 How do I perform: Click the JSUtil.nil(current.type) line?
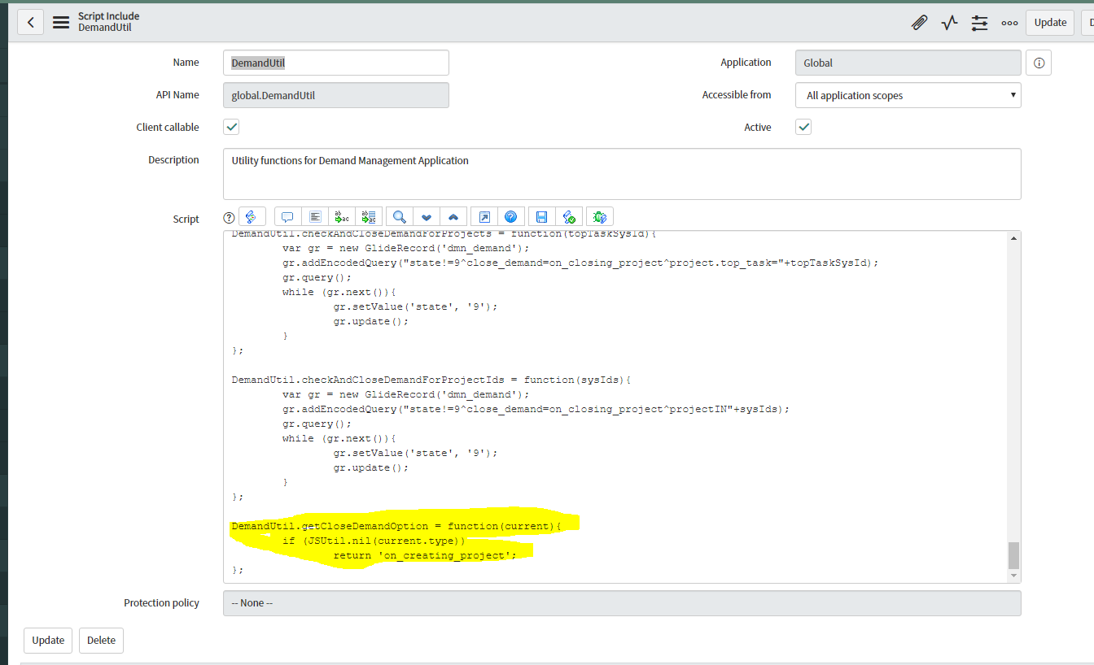coord(374,541)
